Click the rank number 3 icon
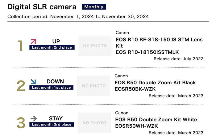This screenshot has height=136, width=216. pos(21,123)
